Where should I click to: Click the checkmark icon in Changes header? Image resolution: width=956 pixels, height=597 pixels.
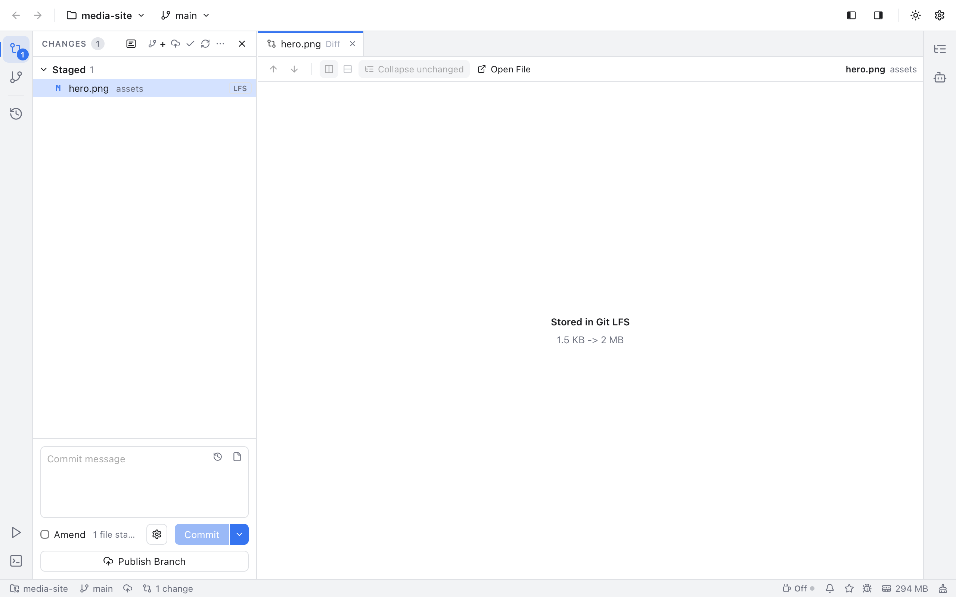pos(190,44)
